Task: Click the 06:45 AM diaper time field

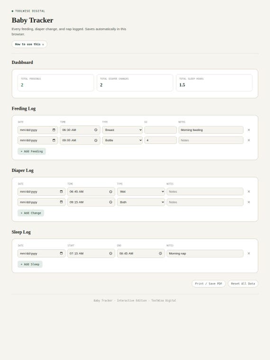Action: click(91, 191)
